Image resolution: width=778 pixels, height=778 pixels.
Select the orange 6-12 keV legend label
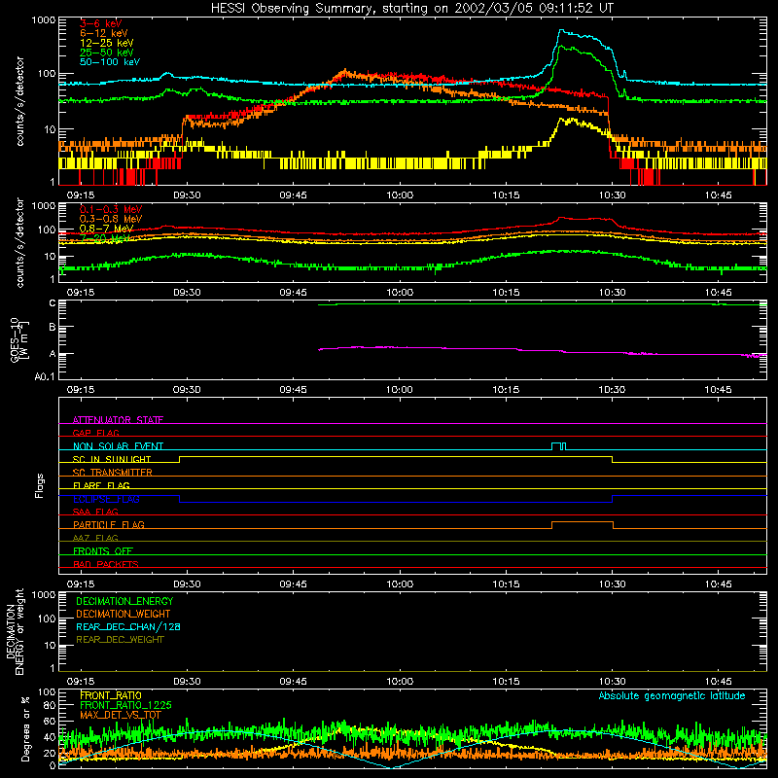(x=104, y=33)
